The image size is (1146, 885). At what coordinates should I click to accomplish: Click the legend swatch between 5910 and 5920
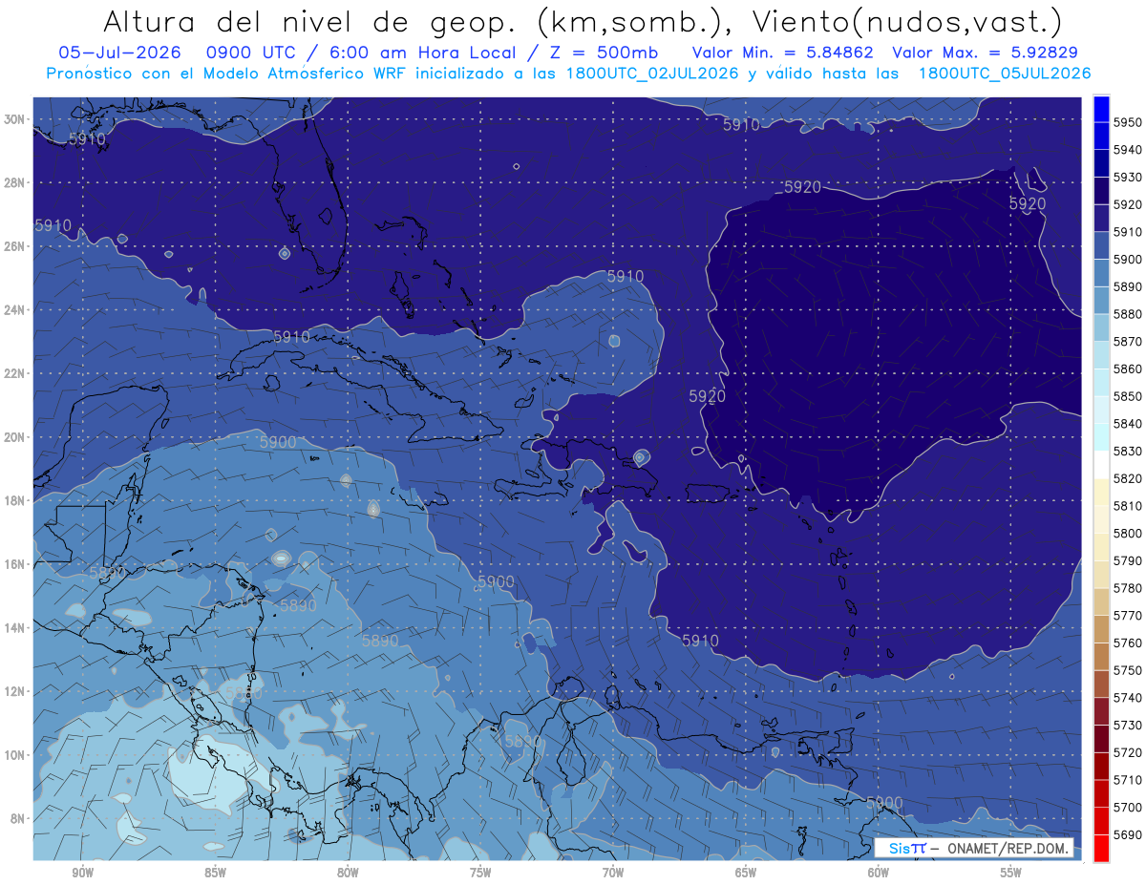point(1101,219)
